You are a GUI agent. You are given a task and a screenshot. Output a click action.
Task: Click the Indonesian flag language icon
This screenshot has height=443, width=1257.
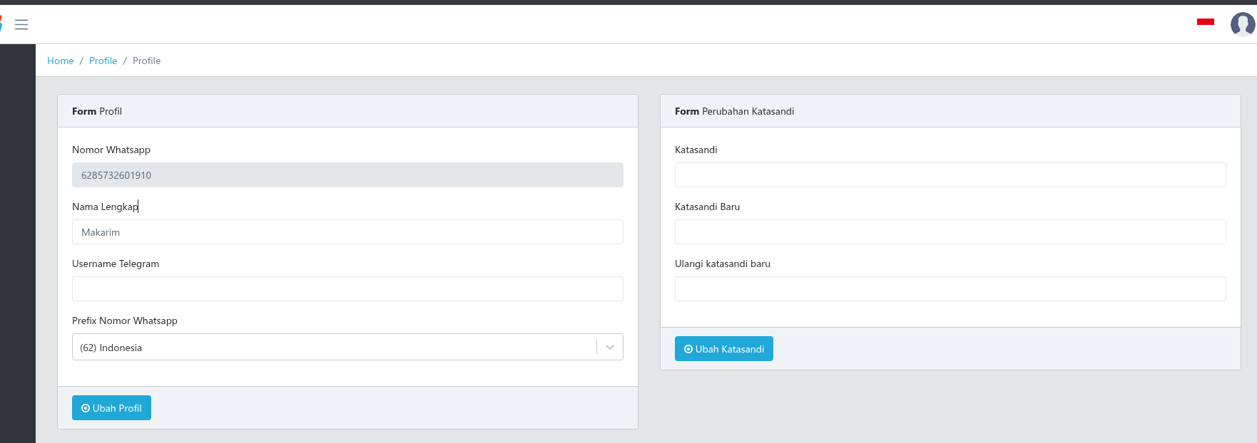pyautogui.click(x=1205, y=22)
